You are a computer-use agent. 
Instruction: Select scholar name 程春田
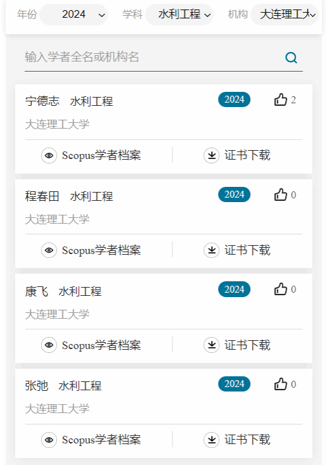(42, 196)
